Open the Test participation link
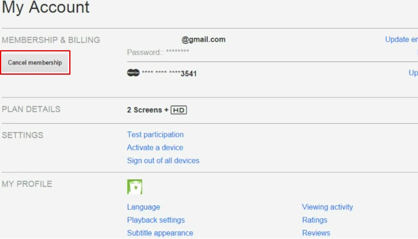The image size is (418, 239). tap(155, 135)
